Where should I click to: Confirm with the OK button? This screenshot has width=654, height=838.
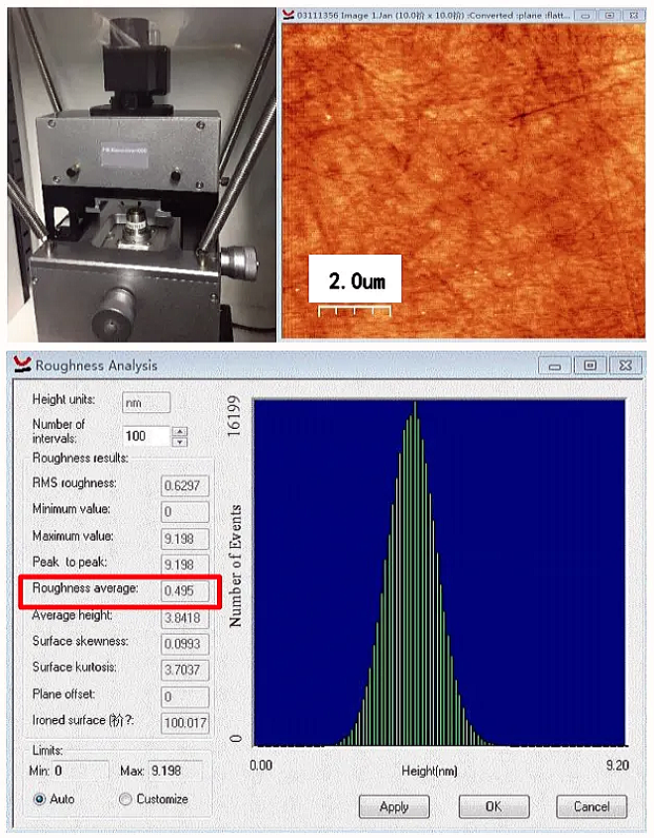492,806
